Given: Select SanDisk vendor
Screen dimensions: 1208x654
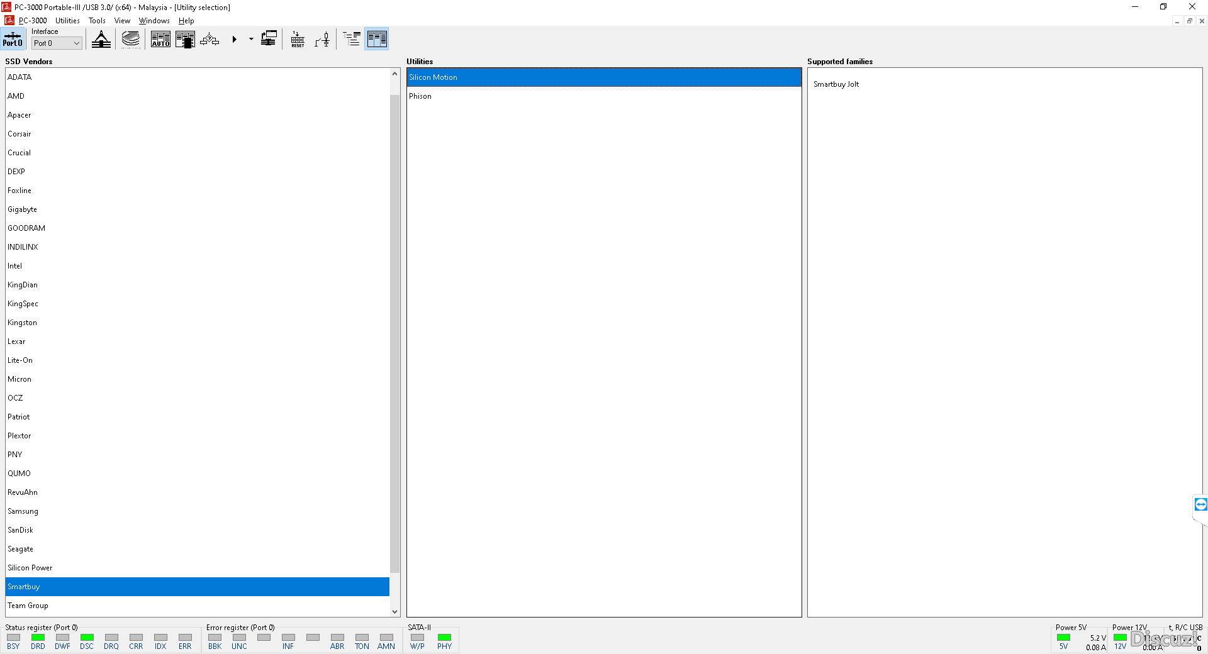Looking at the screenshot, I should point(198,530).
